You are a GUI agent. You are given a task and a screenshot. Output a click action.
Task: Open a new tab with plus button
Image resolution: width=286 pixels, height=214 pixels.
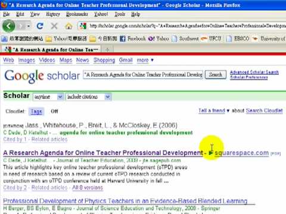pos(107,50)
